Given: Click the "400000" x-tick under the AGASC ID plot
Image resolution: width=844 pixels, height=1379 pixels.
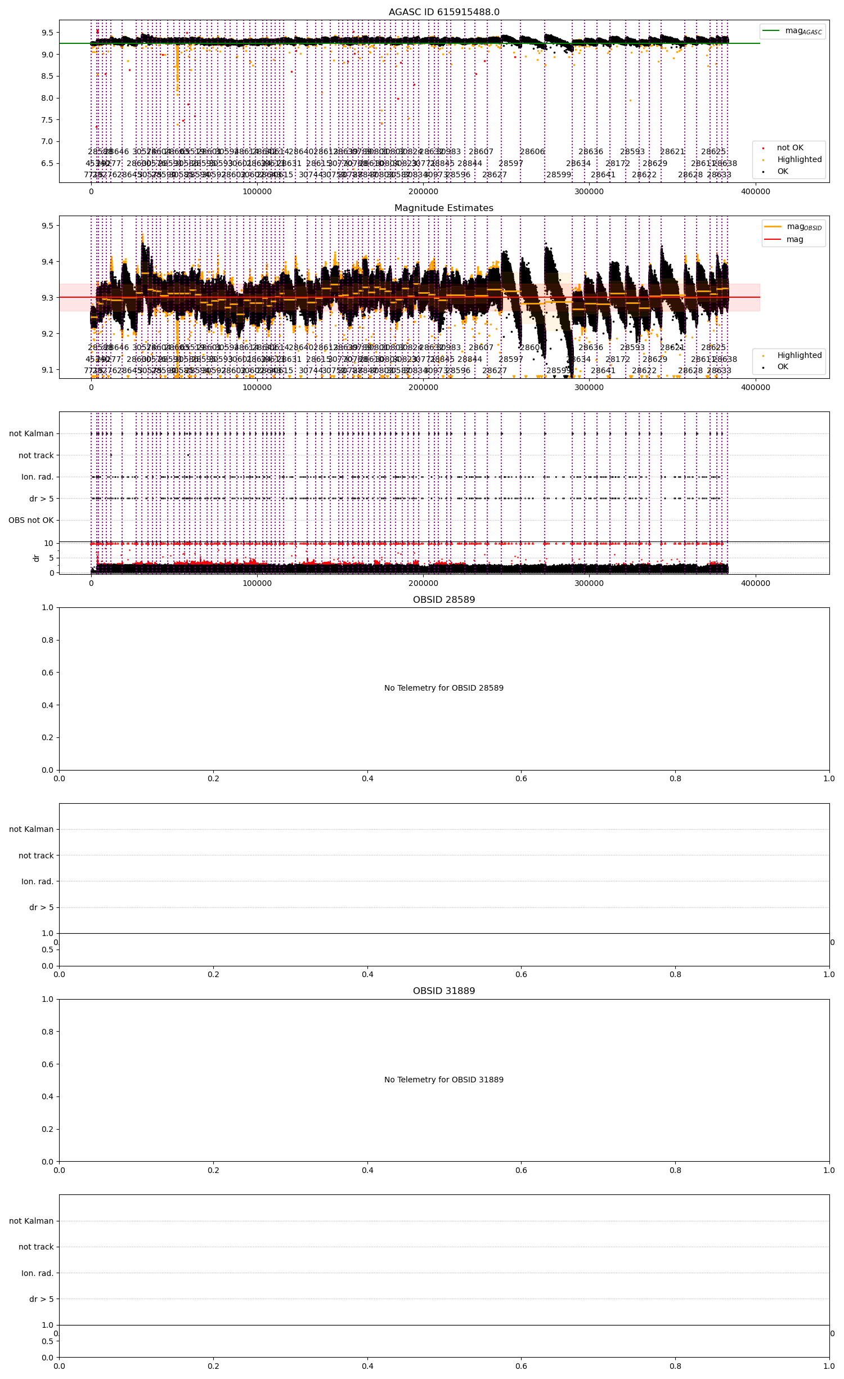Looking at the screenshot, I should (755, 191).
